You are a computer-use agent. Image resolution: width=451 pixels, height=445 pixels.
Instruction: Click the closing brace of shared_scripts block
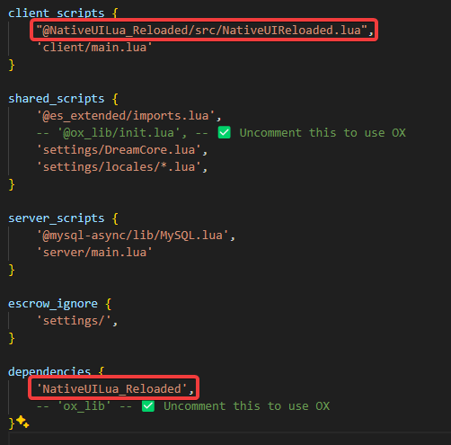(x=12, y=184)
